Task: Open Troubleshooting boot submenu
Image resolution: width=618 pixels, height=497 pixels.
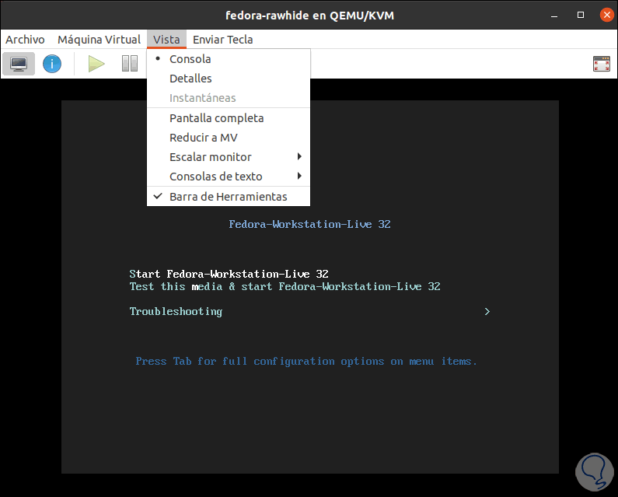Action: 176,312
